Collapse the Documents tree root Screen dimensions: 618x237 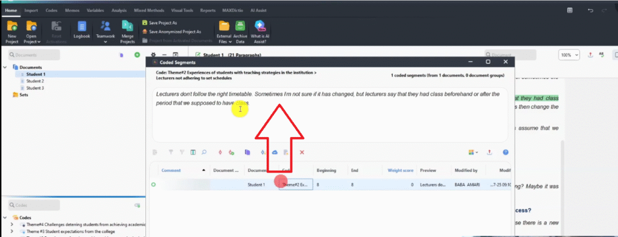pos(5,67)
